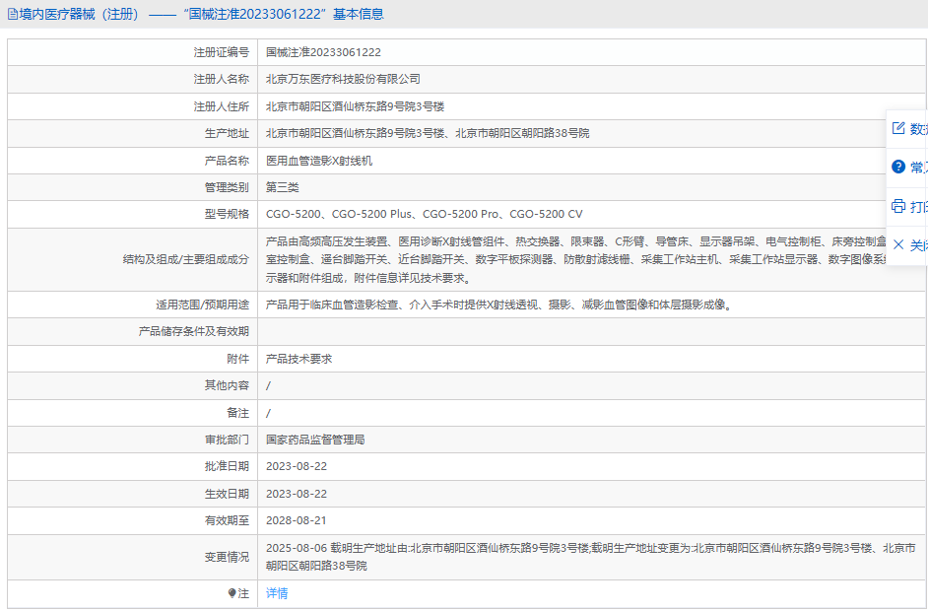Click the X close icon in the side panel
928x611 pixels.
tap(898, 244)
